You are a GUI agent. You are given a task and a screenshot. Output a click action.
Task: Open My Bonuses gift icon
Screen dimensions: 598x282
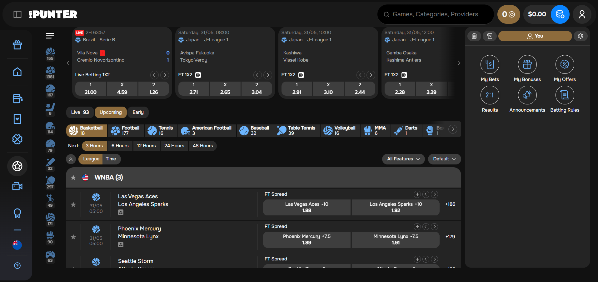click(x=527, y=64)
